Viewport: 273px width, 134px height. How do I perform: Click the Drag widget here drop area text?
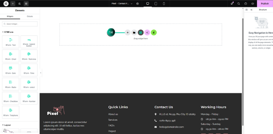point(141,39)
